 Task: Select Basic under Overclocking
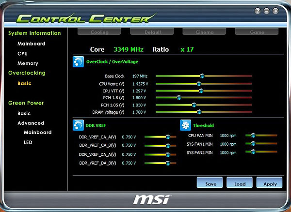tap(24, 84)
